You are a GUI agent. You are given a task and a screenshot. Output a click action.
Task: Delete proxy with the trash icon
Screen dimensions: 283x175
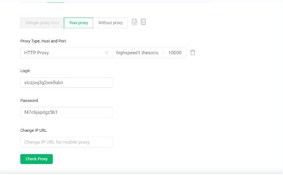[x=193, y=53]
